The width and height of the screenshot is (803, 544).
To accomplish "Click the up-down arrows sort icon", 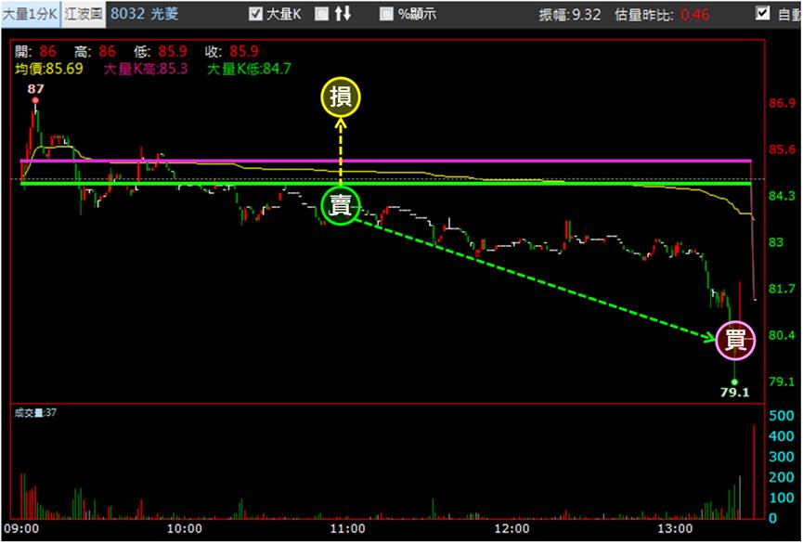I will pos(343,14).
